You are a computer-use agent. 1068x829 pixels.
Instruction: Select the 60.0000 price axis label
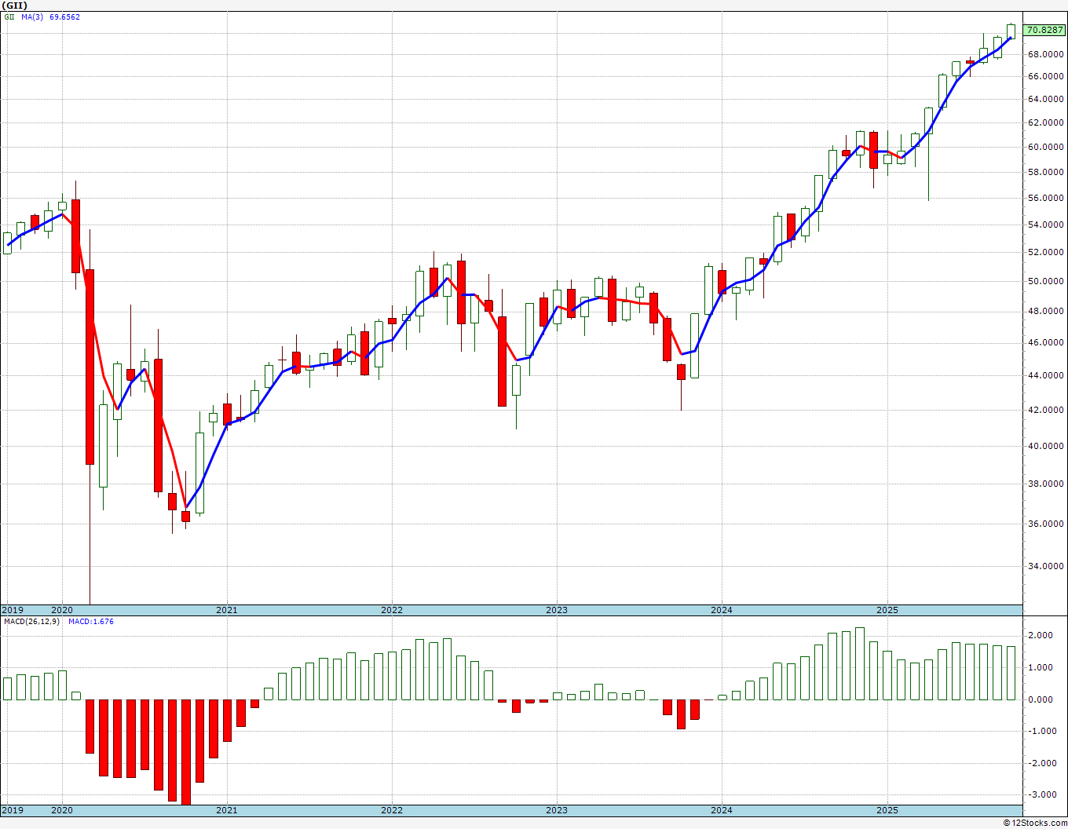pos(1046,147)
